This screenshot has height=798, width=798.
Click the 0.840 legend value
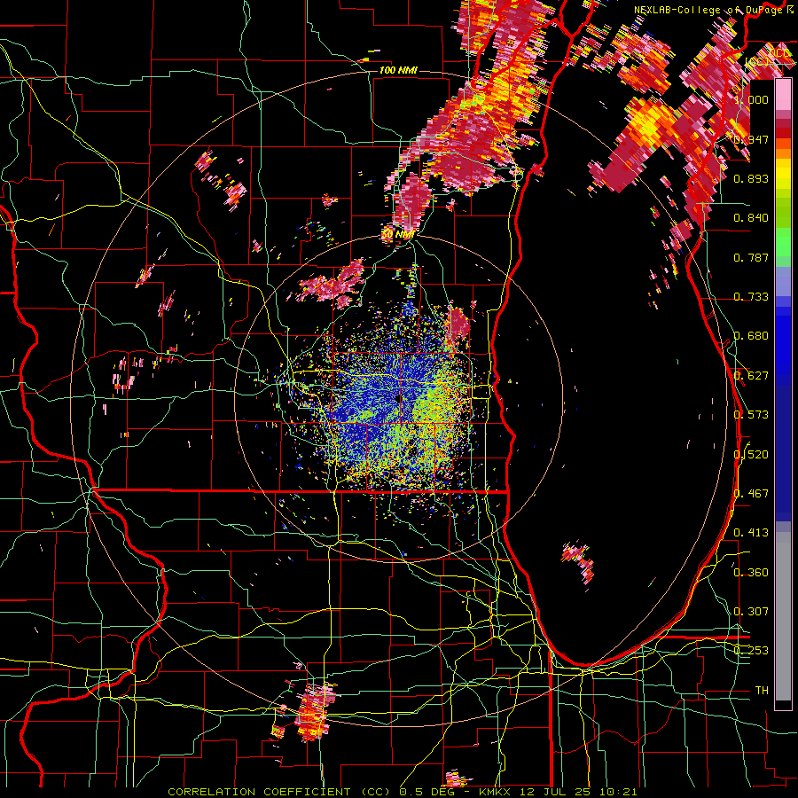(751, 217)
